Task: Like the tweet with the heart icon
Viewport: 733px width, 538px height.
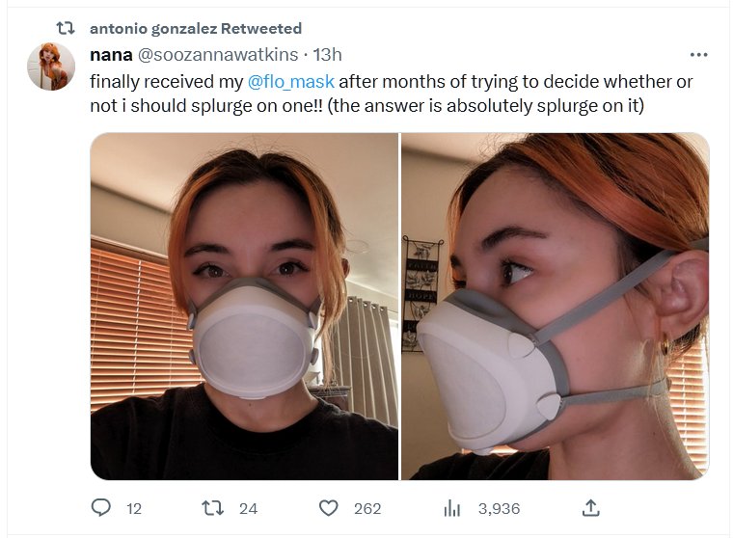Action: coord(329,507)
